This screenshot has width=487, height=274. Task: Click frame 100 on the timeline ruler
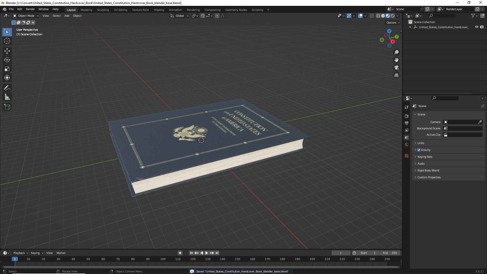(163, 259)
